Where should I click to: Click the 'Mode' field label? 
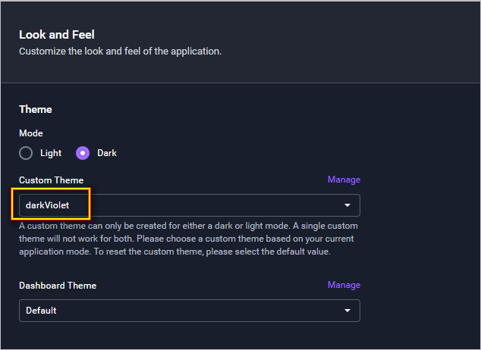(31, 133)
